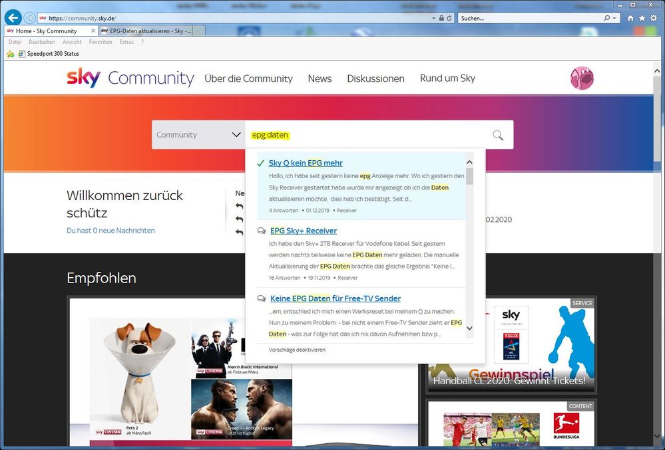Click Vorschläge deaktivieren link

tap(297, 350)
